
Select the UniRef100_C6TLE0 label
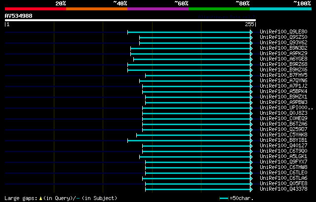(283, 173)
